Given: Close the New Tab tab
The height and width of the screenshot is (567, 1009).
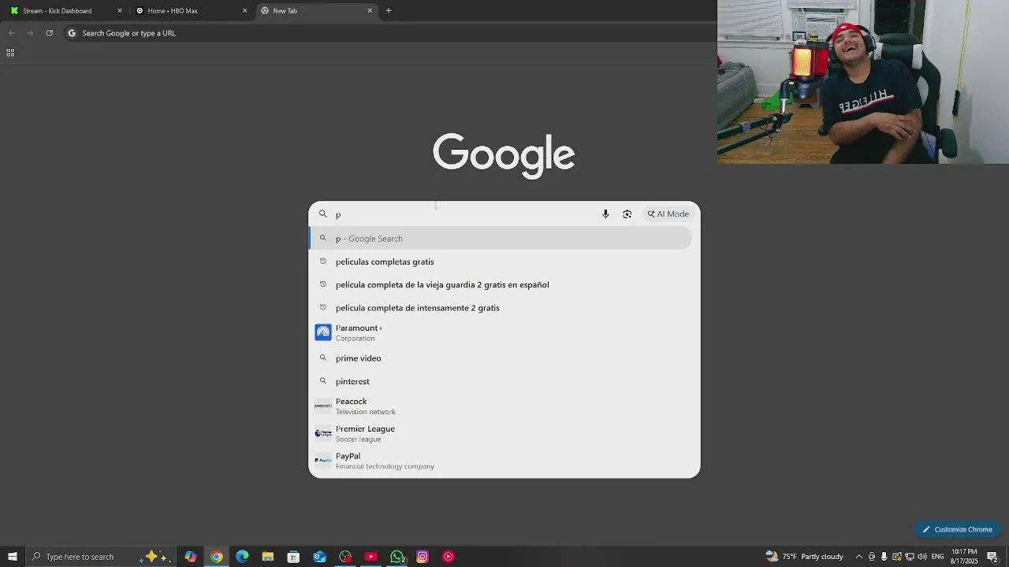Looking at the screenshot, I should pyautogui.click(x=370, y=11).
